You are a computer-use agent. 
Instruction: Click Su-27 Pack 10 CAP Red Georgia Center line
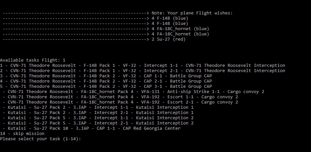point(92,128)
